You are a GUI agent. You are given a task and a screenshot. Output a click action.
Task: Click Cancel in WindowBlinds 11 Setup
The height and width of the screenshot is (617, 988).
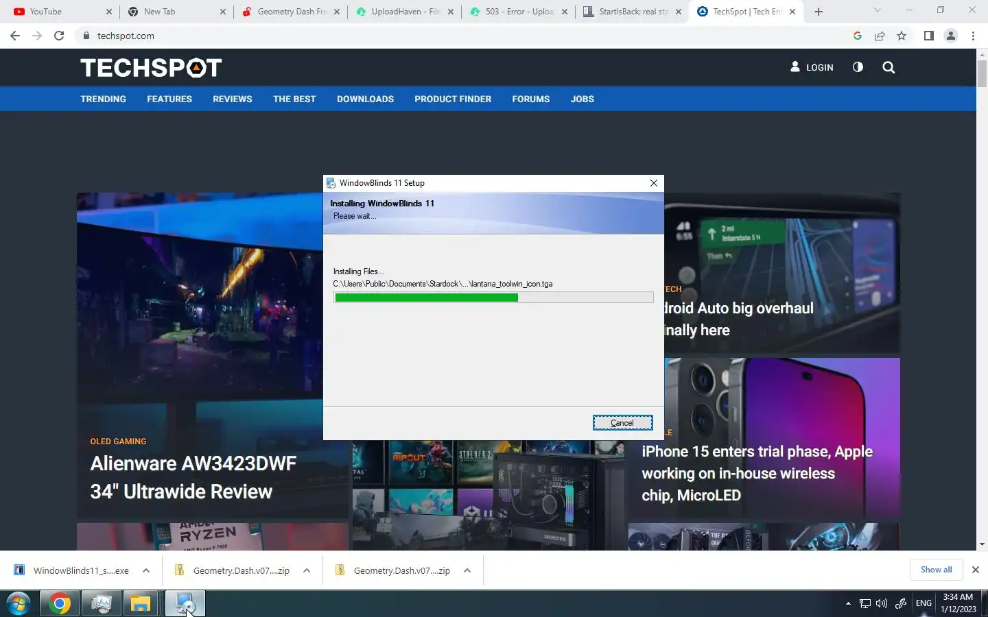tap(622, 423)
